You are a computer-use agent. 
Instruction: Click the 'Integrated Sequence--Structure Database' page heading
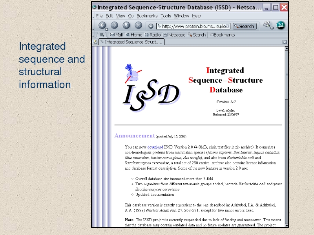(x=225, y=80)
